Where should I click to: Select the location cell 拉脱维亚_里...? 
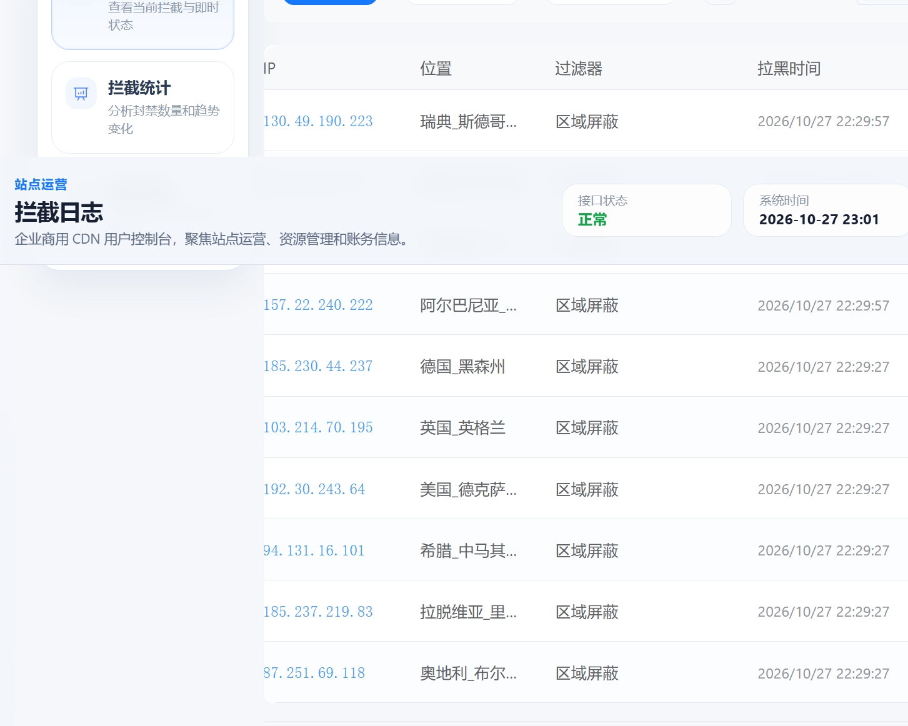click(469, 612)
